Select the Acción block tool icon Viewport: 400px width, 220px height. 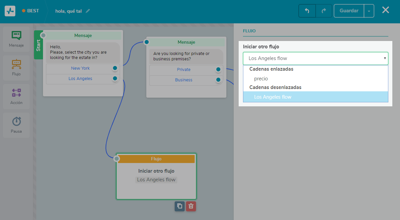click(x=16, y=93)
